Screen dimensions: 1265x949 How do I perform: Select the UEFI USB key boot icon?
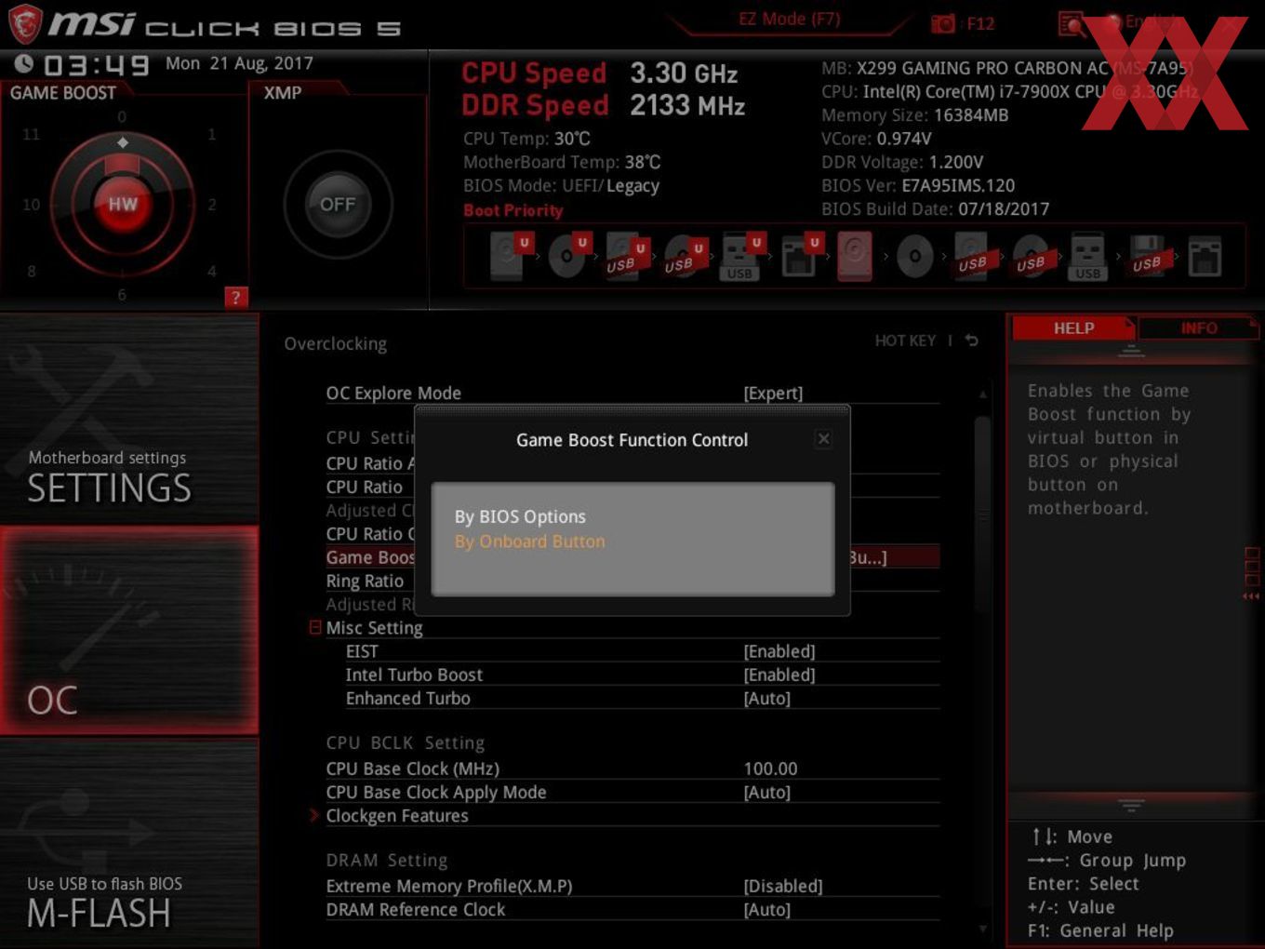click(x=741, y=256)
